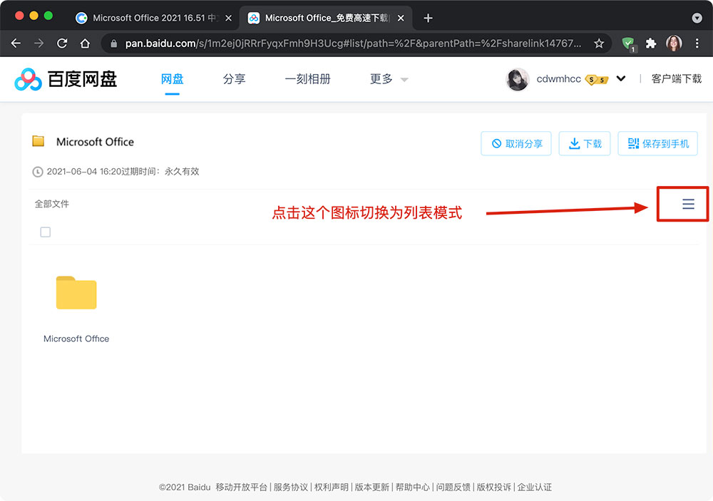Click the cdwmhcc username

[x=558, y=79]
